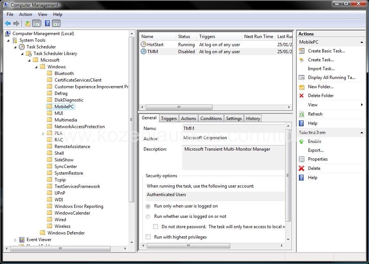Viewport: 369px width, 264px height.
Task: Expand the Event Viewer node
Action: (15, 240)
